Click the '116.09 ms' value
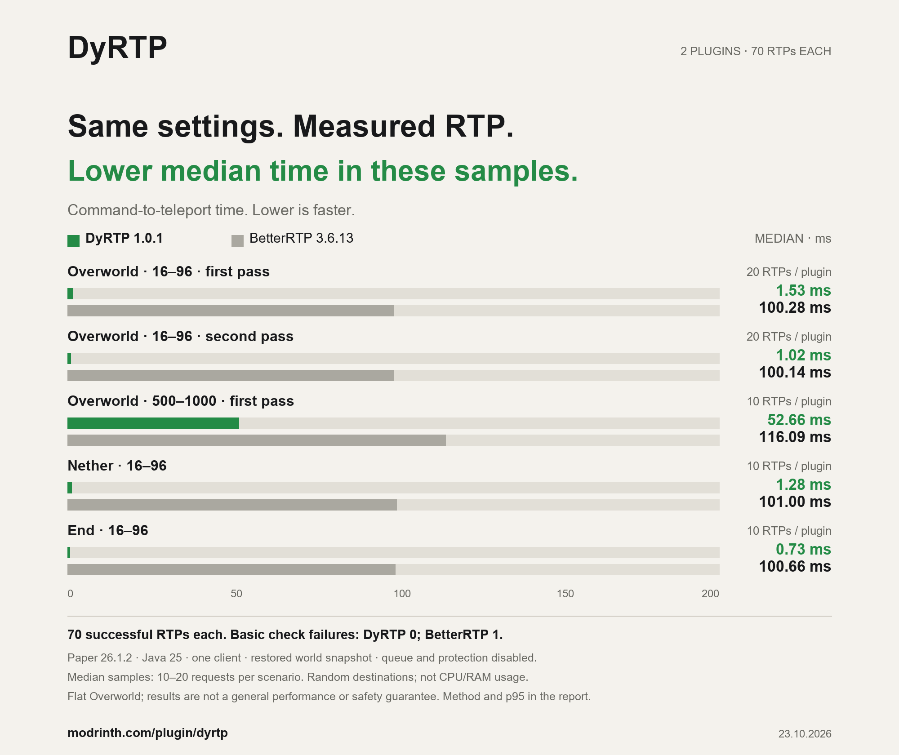Viewport: 899px width, 755px height. (795, 437)
